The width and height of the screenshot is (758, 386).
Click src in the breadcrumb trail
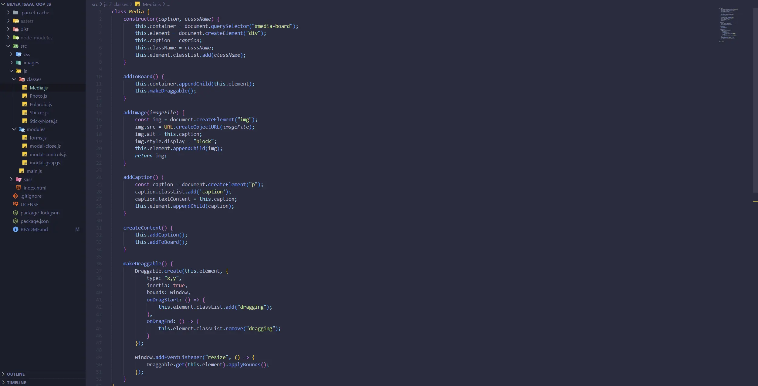pos(95,4)
